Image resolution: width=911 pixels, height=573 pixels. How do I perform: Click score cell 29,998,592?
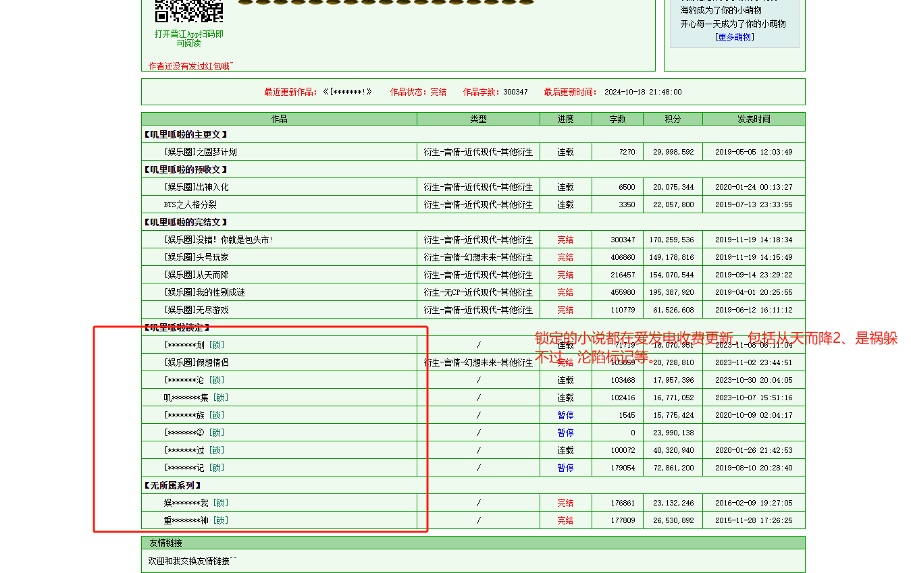[673, 152]
